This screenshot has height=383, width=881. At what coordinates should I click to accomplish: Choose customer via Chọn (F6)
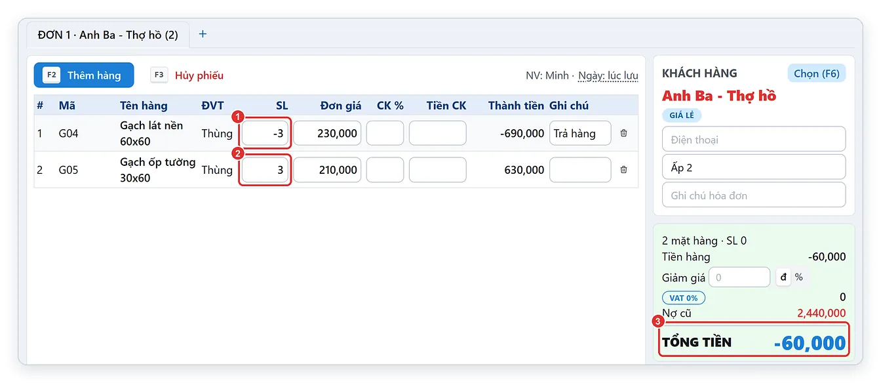click(x=817, y=73)
